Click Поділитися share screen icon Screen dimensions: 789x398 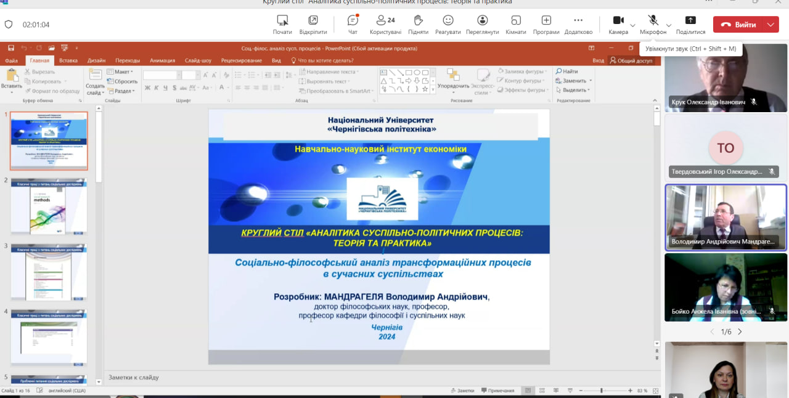coord(690,25)
